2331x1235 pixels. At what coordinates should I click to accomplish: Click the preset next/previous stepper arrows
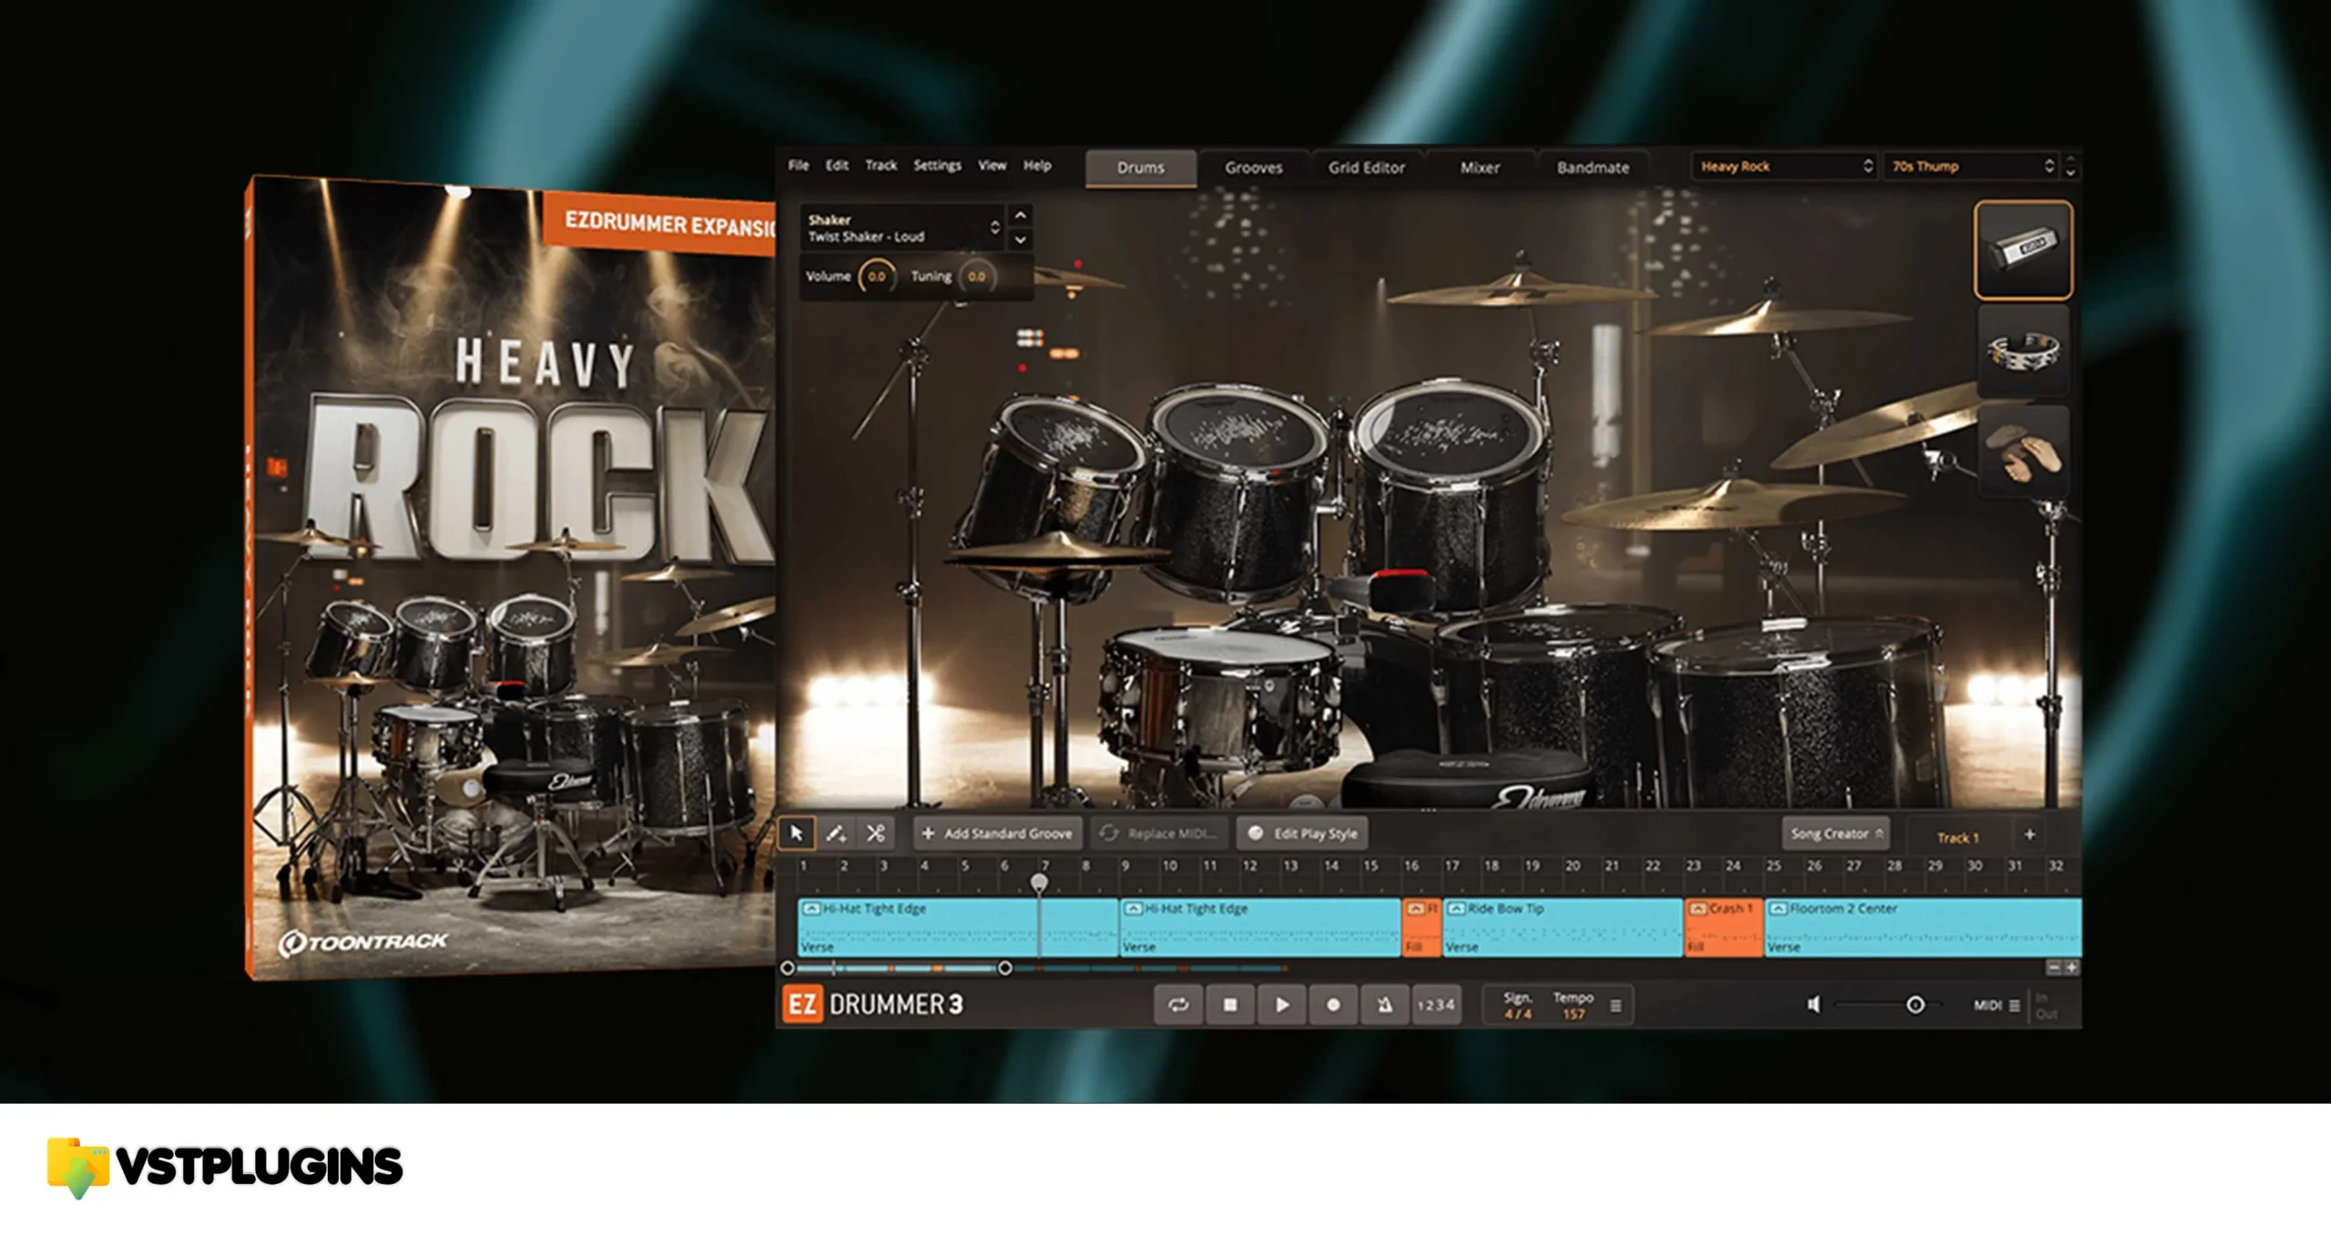2071,167
